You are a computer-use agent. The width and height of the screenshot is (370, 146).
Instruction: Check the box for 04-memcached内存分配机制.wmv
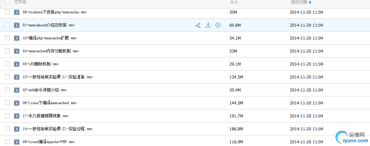pyautogui.click(x=7, y=51)
